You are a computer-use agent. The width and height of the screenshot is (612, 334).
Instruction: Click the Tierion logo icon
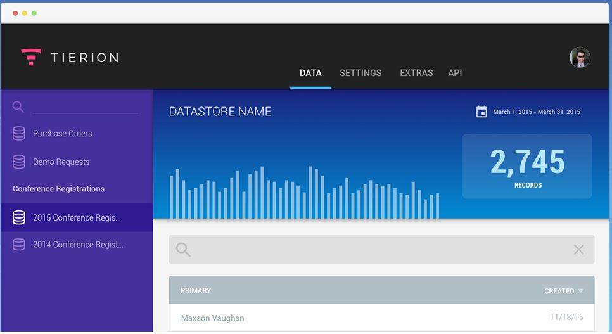[30, 57]
